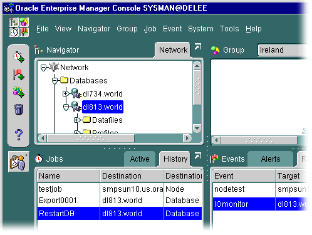
Task: Click the Network node spider icon
Action: (x=54, y=67)
